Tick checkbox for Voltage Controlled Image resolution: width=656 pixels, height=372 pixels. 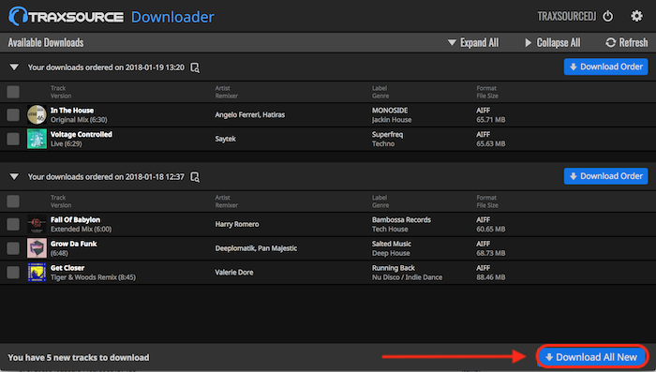[13, 139]
